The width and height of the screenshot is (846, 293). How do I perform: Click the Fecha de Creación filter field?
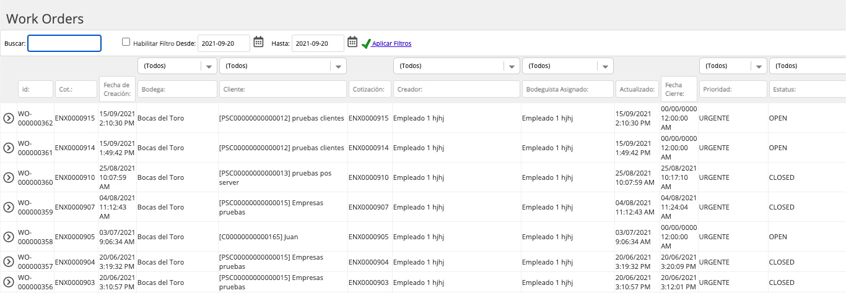pos(117,89)
